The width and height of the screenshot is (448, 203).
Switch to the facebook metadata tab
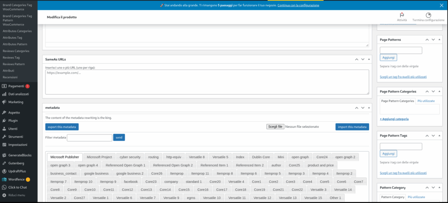click(x=130, y=182)
